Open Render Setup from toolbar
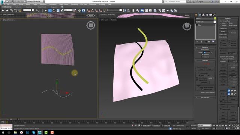Image resolution: width=240 pixels, height=135 pixels. 160,10
